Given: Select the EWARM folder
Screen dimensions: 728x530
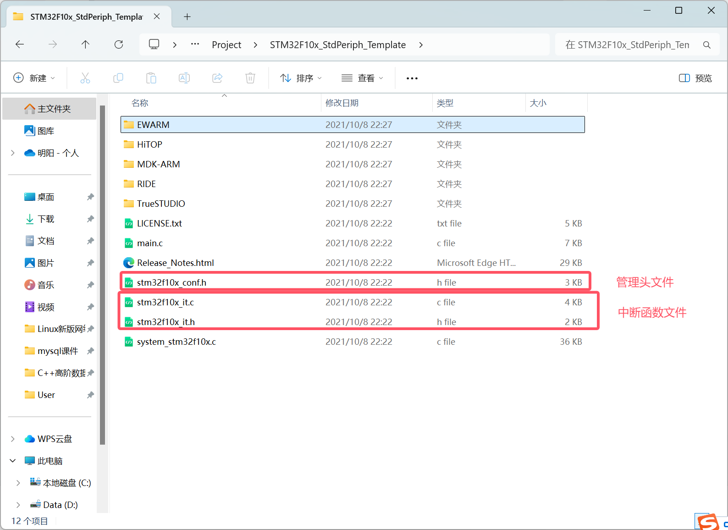Looking at the screenshot, I should coord(353,125).
